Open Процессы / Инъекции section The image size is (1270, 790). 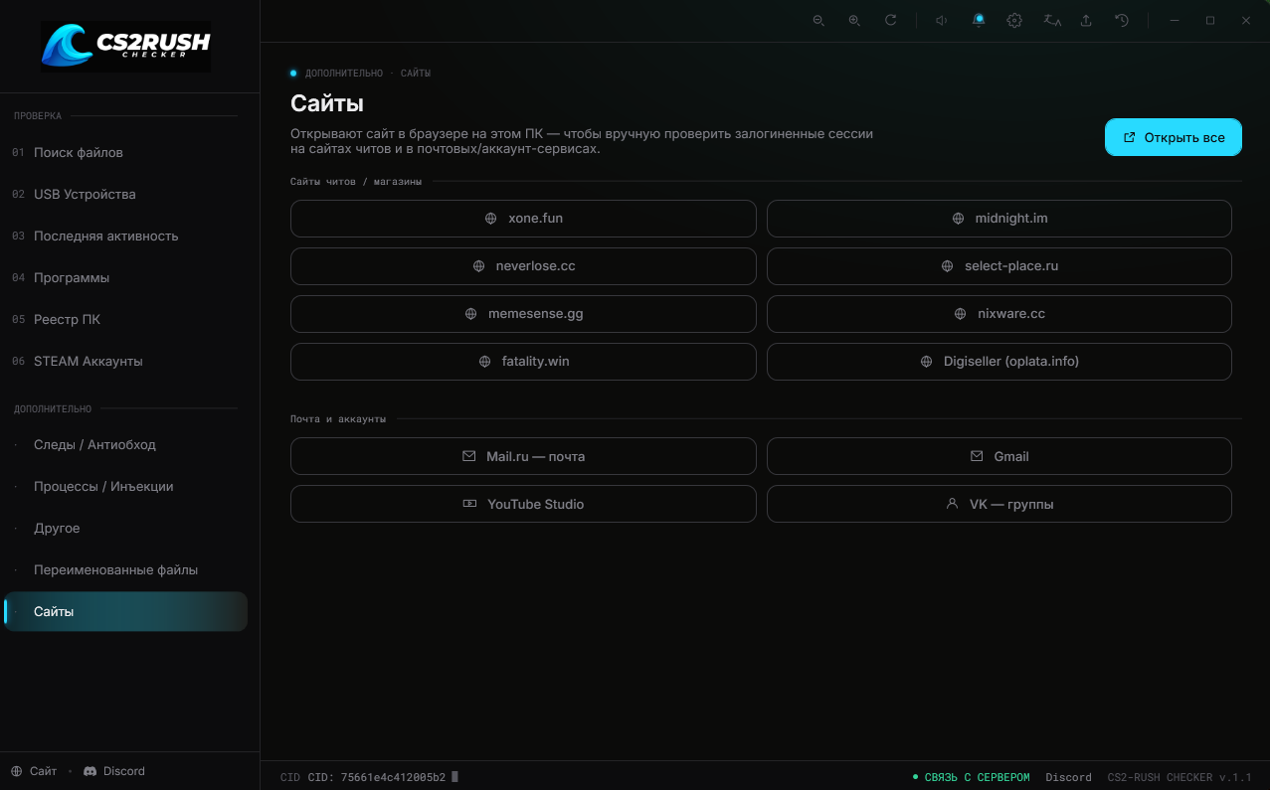(125, 487)
